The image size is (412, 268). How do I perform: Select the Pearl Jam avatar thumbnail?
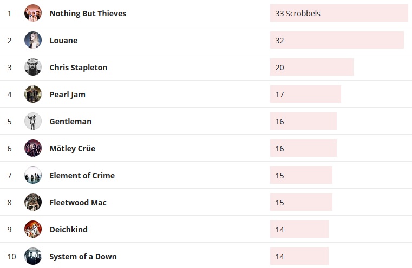tap(33, 94)
